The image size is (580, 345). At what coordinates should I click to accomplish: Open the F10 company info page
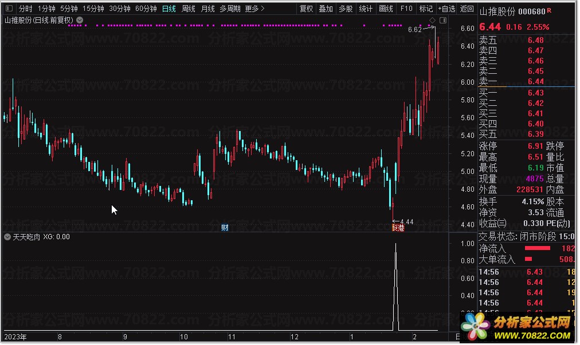pyautogui.click(x=406, y=9)
